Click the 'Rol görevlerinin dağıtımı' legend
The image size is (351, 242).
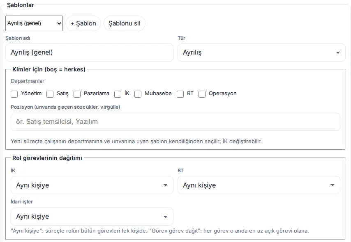pyautogui.click(x=47, y=158)
